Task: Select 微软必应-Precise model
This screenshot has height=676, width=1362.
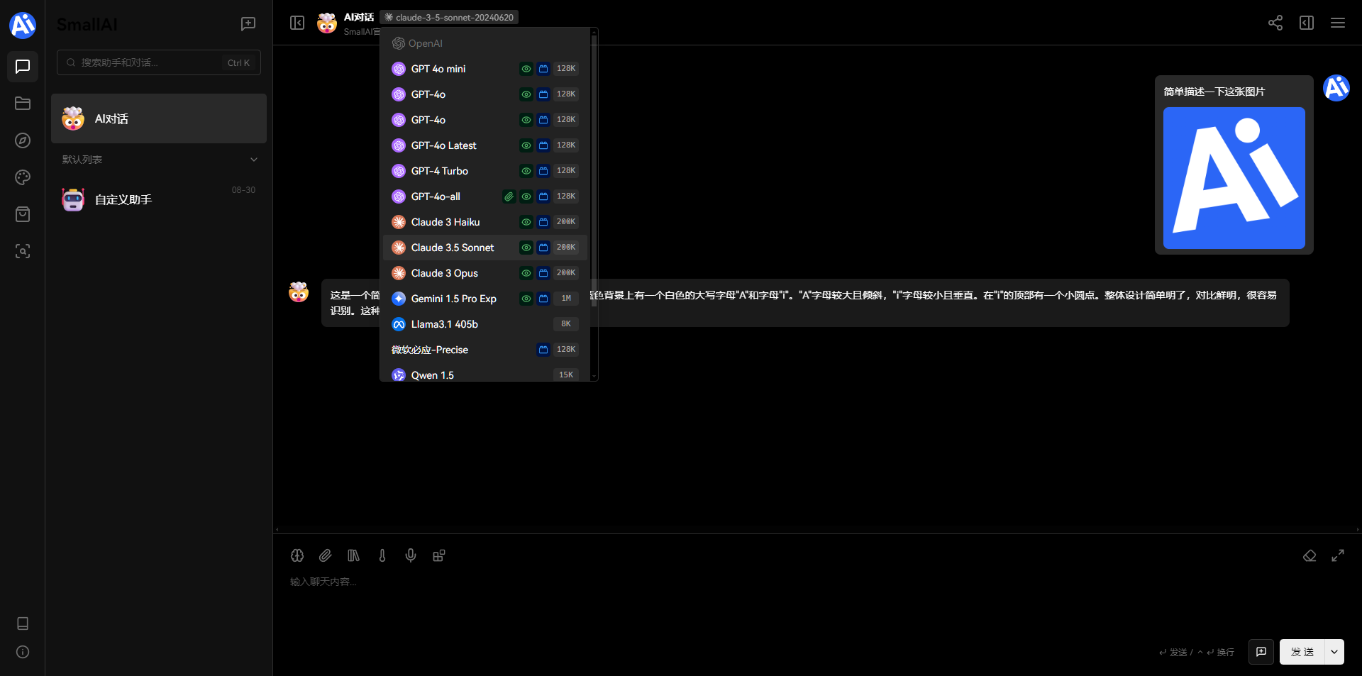Action: click(x=485, y=350)
